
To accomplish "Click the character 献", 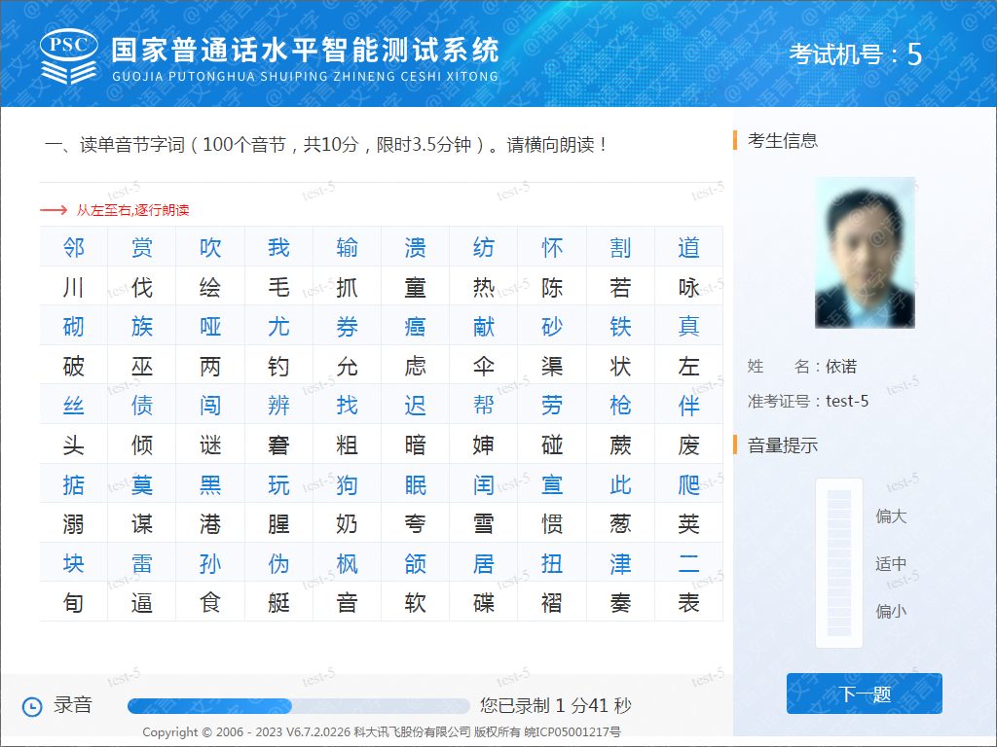I will pos(484,327).
